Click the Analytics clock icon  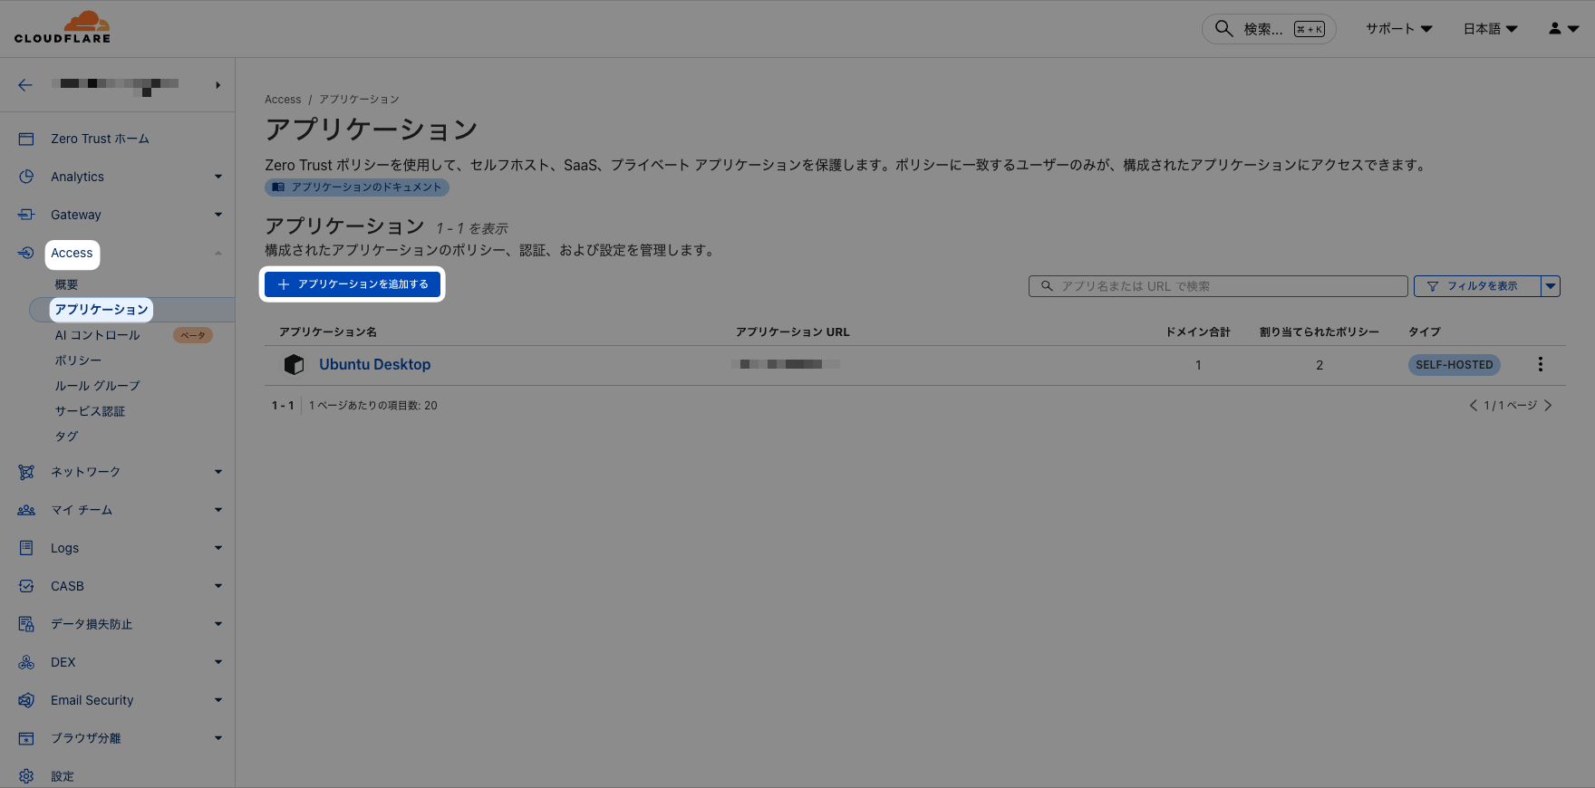pyautogui.click(x=26, y=177)
